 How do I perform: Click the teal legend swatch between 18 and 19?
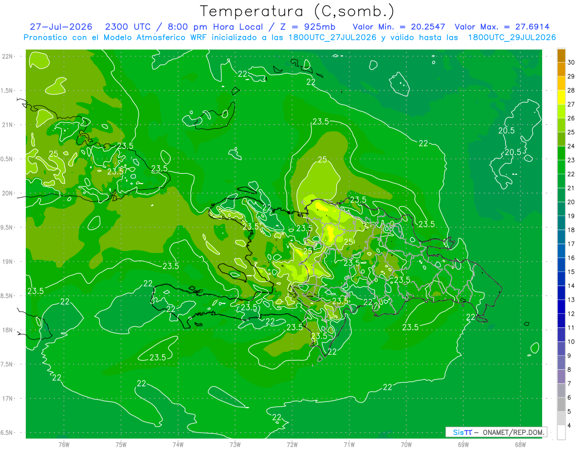tap(561, 223)
